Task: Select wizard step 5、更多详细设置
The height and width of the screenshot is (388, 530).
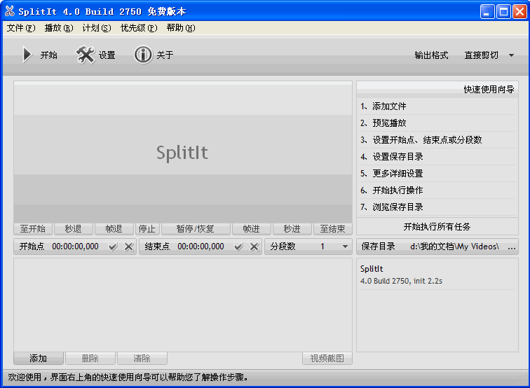Action: [437, 174]
